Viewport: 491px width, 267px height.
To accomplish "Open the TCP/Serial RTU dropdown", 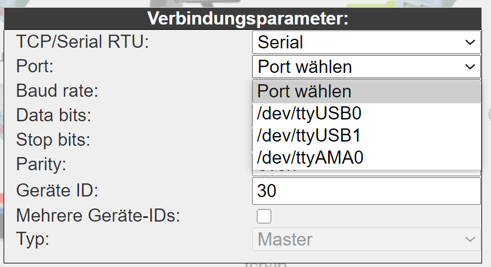I will 366,42.
